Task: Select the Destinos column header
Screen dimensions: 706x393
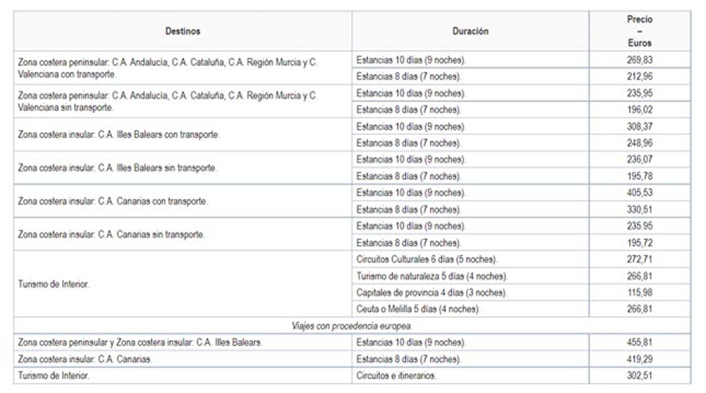Action: pyautogui.click(x=183, y=31)
